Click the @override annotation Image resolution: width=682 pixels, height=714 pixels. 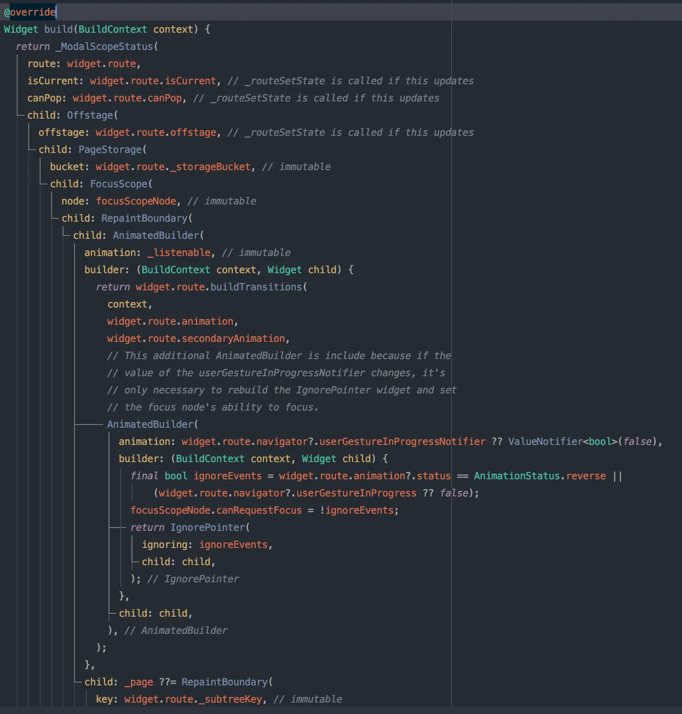click(30, 12)
